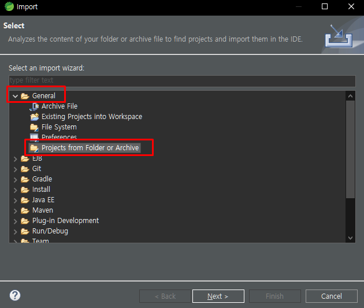Close the Import dialog window
The height and width of the screenshot is (308, 364).
(x=351, y=6)
